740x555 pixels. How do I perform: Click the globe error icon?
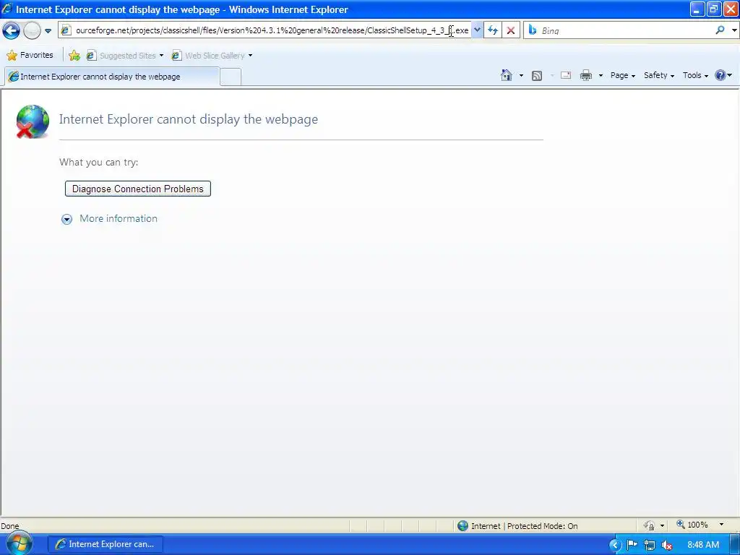32,121
